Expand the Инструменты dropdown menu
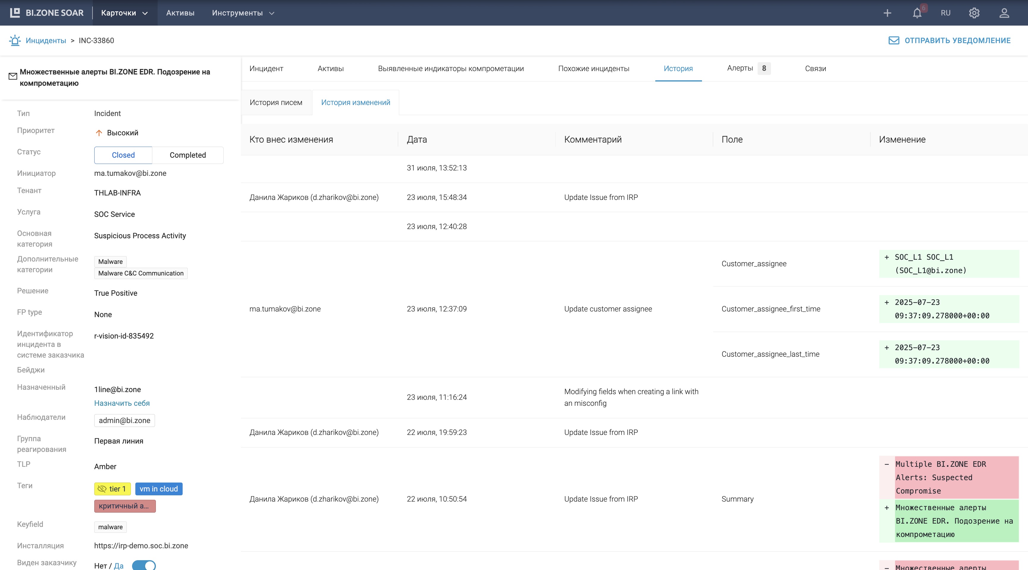The width and height of the screenshot is (1028, 570). coord(243,13)
